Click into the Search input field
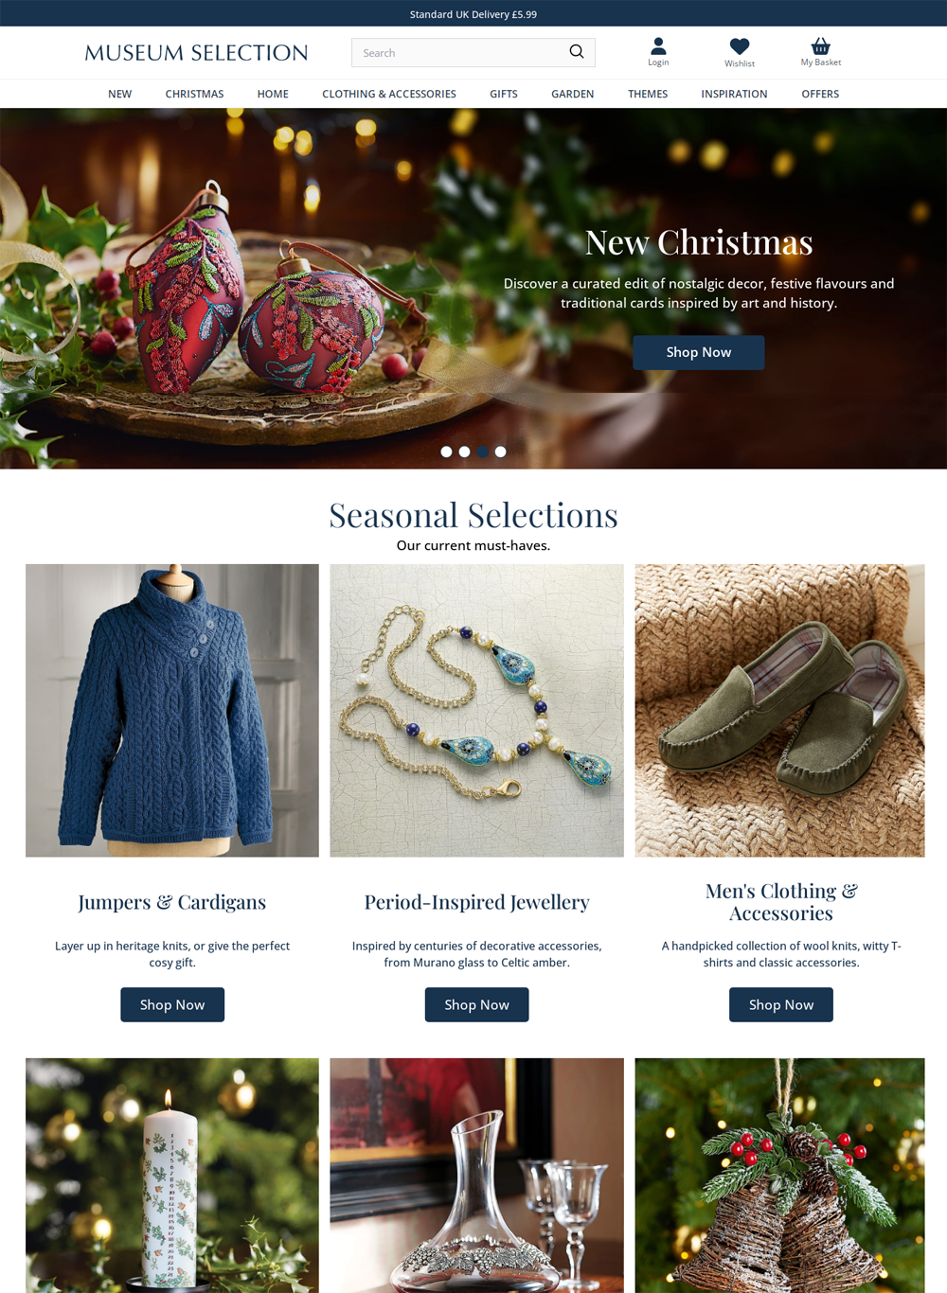Image resolution: width=947 pixels, height=1293 pixels. click(x=460, y=53)
